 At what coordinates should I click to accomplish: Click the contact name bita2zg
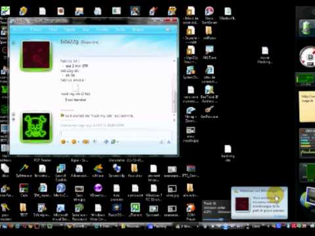pyautogui.click(x=70, y=42)
